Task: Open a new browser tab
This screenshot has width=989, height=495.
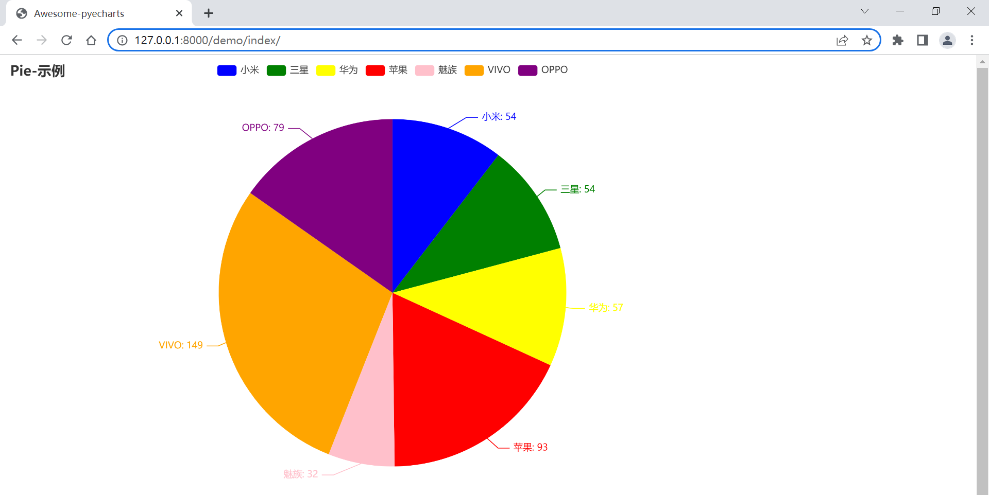Action: pos(209,13)
